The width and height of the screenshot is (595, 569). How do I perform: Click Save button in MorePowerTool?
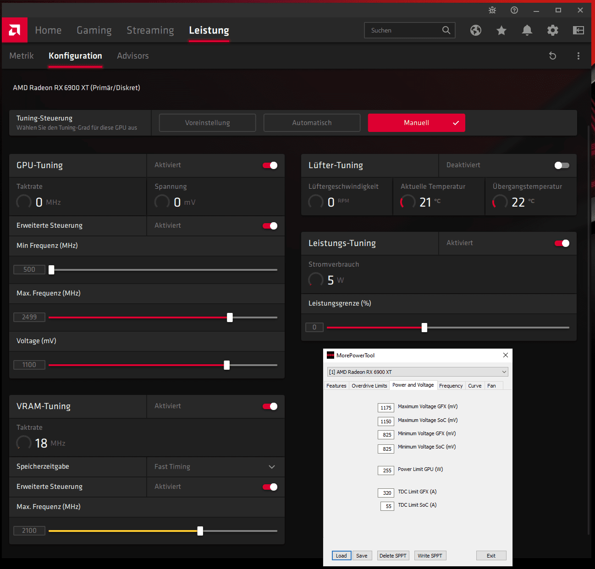tap(362, 556)
